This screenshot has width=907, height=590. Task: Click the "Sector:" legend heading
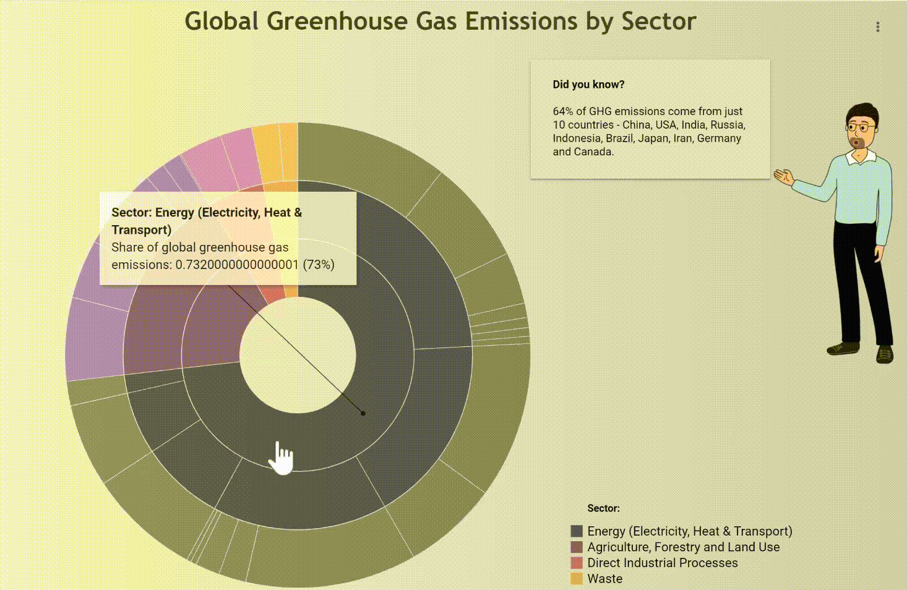603,508
